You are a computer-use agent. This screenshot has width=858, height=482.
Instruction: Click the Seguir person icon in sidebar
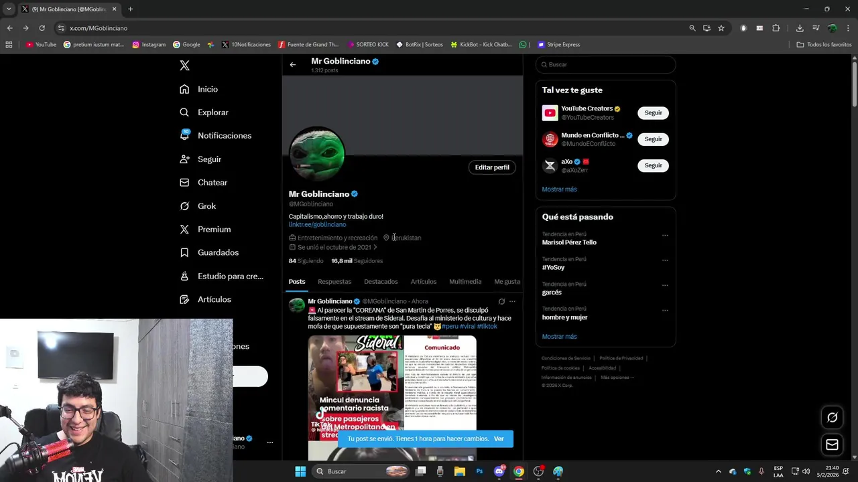click(184, 159)
